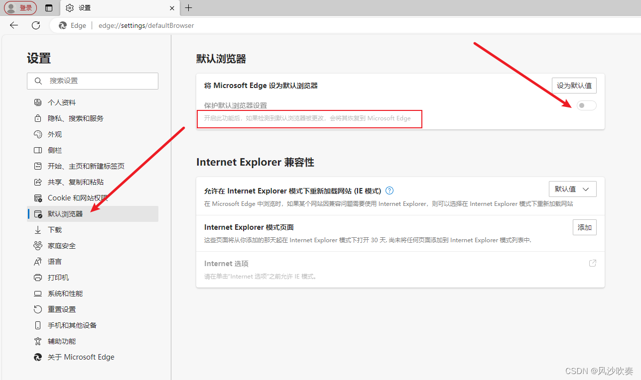Open 开始、主页和新建标签页 settings section
Screen dimensions: 641x380
click(93, 166)
